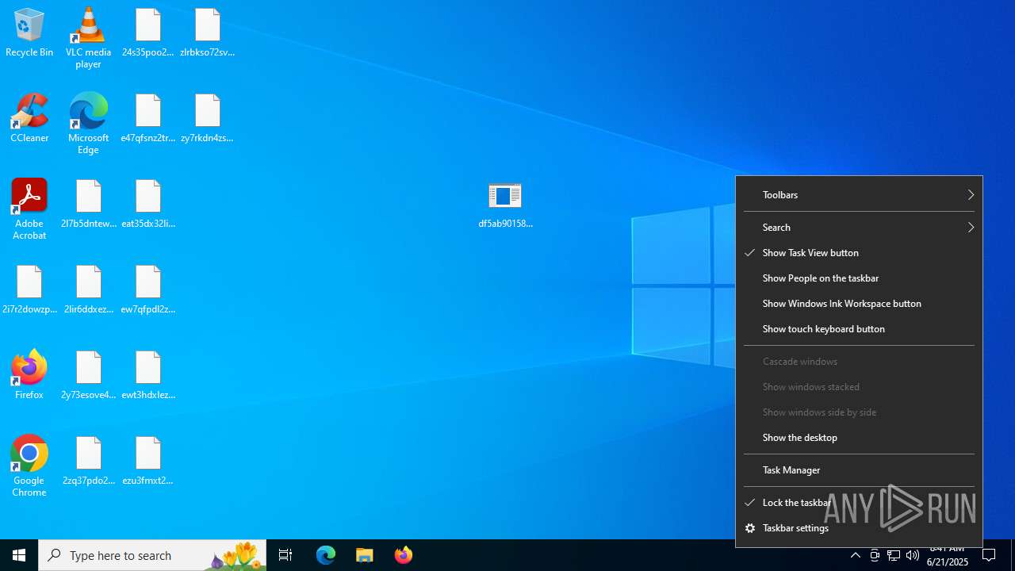Enable Show touch keyboard button

[x=859, y=329]
